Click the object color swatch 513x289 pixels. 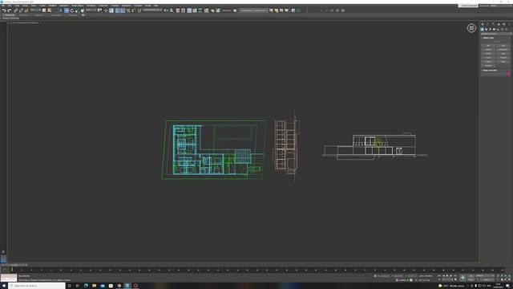pyautogui.click(x=508, y=74)
